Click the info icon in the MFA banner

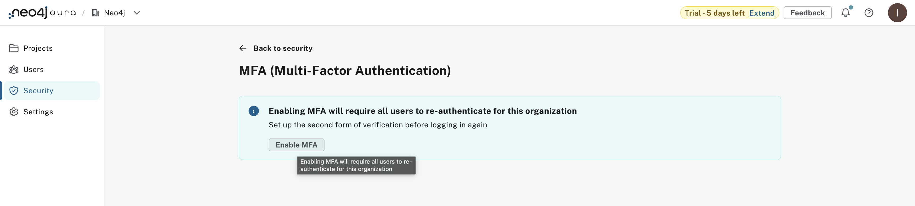[254, 111]
